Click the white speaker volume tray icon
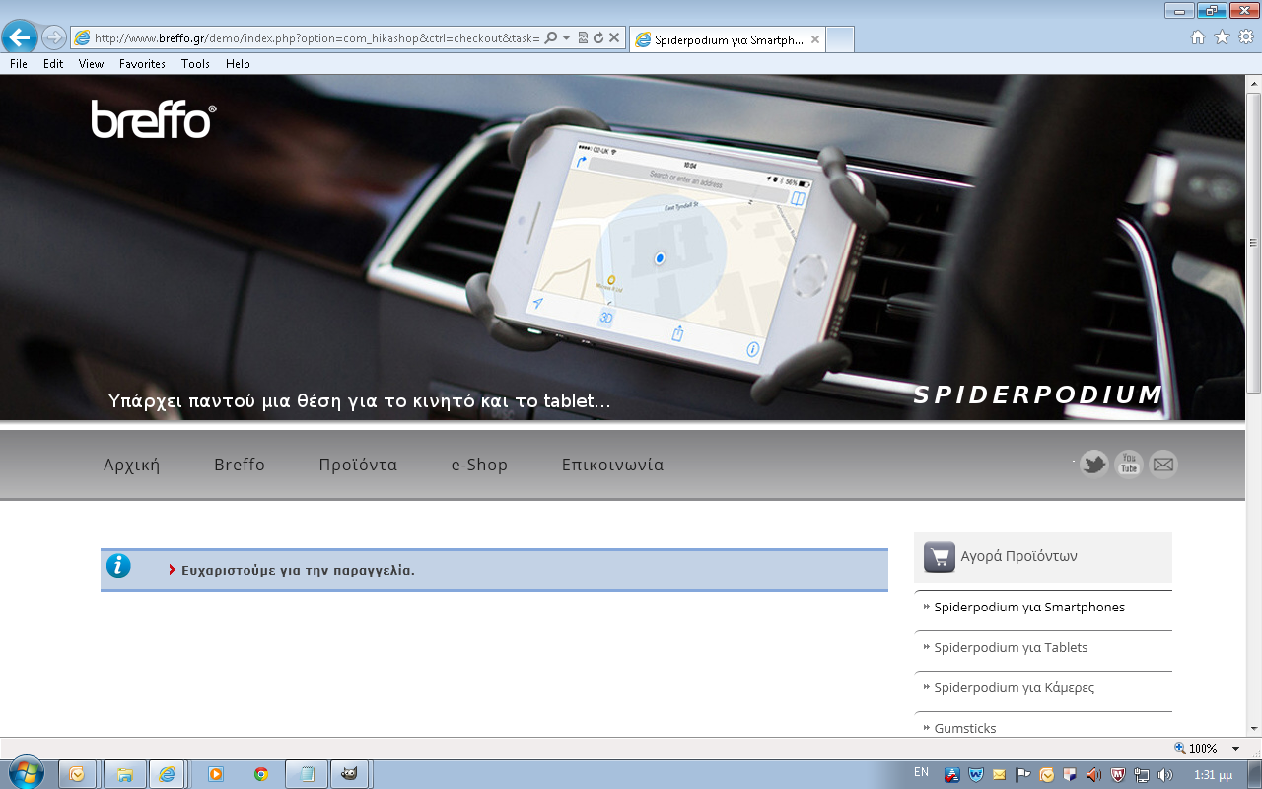This screenshot has height=789, width=1262. (1165, 774)
